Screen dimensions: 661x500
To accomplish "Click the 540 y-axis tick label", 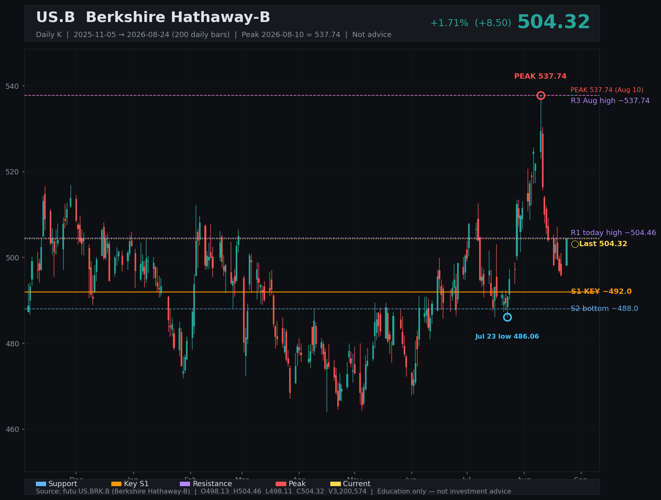I will pyautogui.click(x=13, y=86).
